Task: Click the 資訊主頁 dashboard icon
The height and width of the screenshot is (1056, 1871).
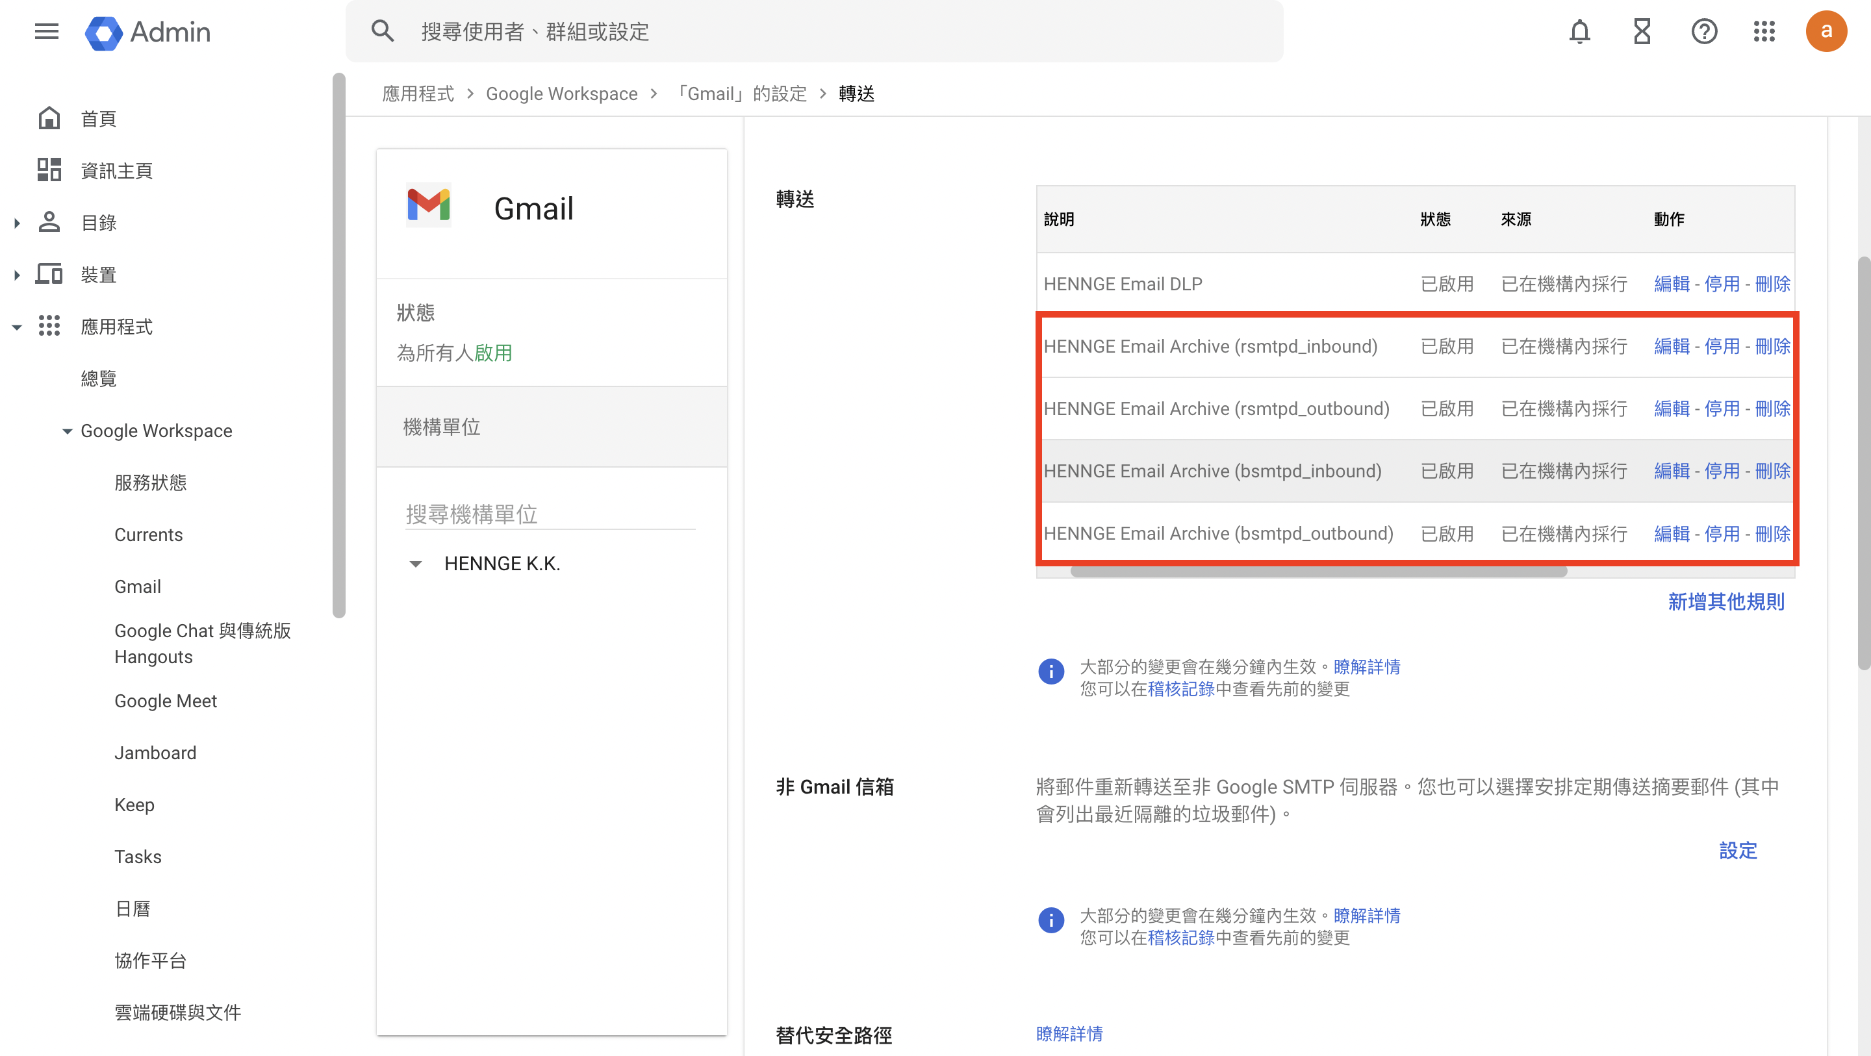Action: [x=49, y=170]
